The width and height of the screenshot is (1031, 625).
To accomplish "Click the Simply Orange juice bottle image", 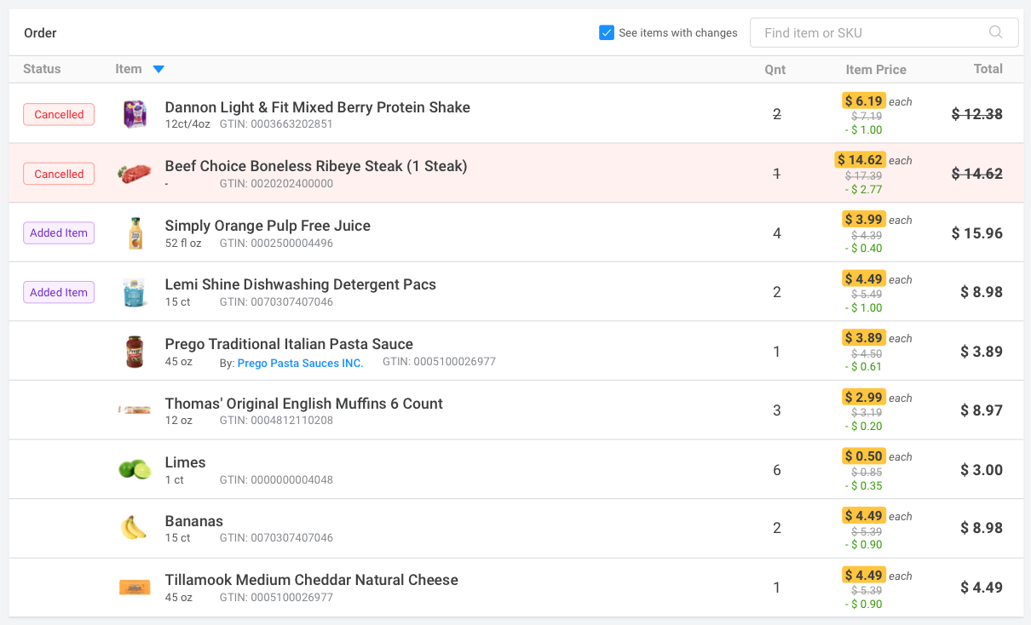I will 135,233.
